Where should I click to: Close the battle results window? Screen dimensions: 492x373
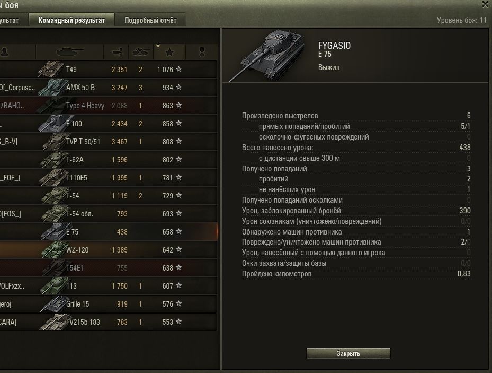pyautogui.click(x=485, y=4)
